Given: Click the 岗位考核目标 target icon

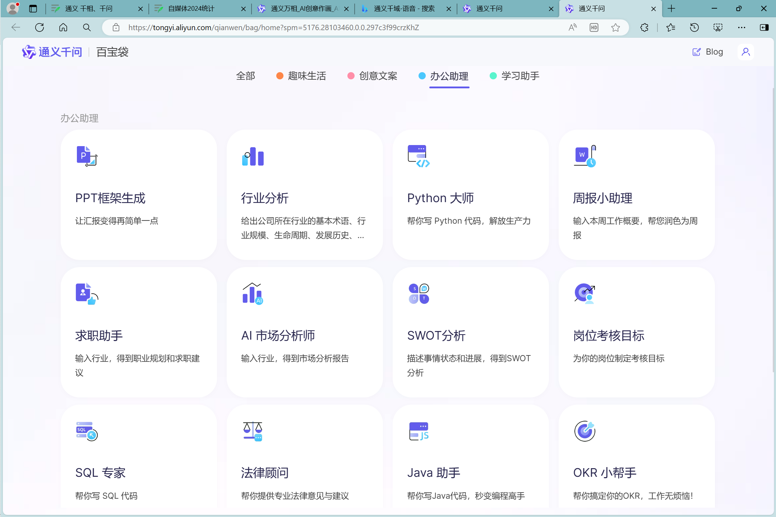Looking at the screenshot, I should 585,294.
